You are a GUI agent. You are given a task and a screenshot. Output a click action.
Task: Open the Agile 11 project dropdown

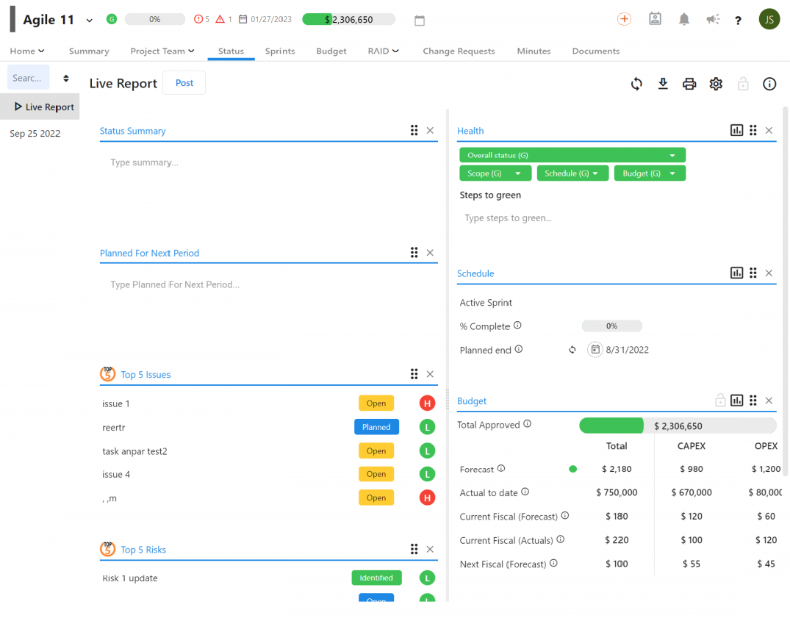point(90,21)
